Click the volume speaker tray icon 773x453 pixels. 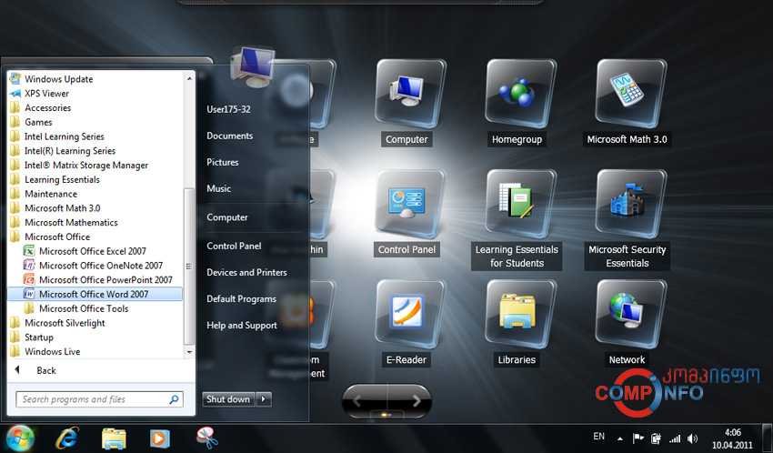pos(693,438)
